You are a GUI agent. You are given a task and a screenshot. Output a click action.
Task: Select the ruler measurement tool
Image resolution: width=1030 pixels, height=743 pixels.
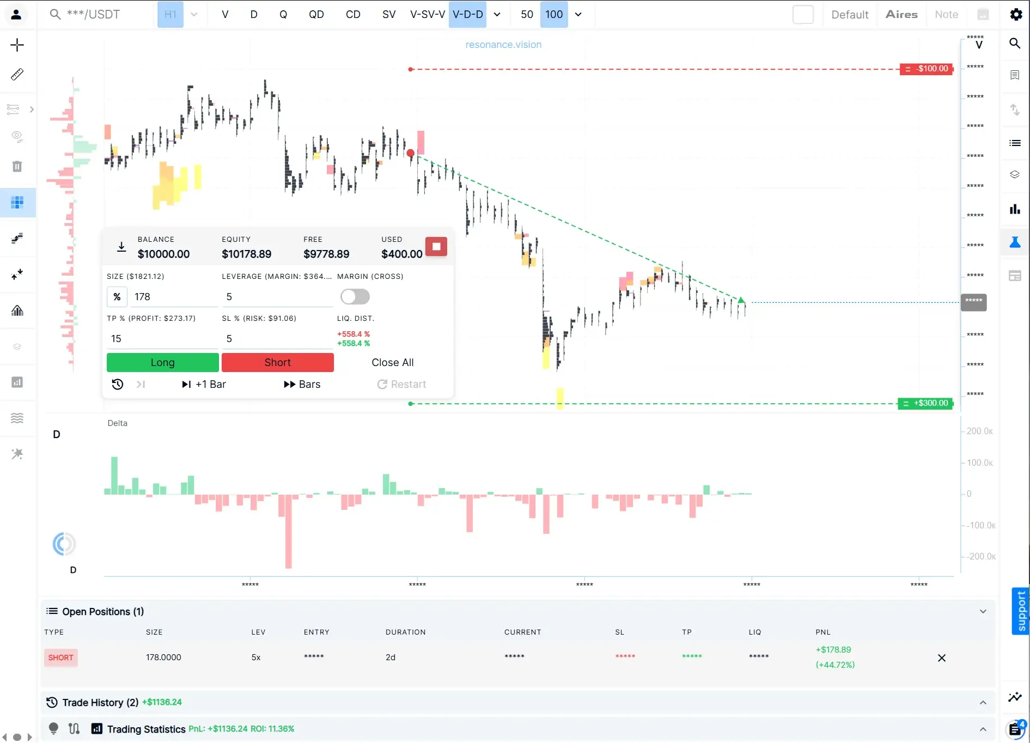pos(17,74)
